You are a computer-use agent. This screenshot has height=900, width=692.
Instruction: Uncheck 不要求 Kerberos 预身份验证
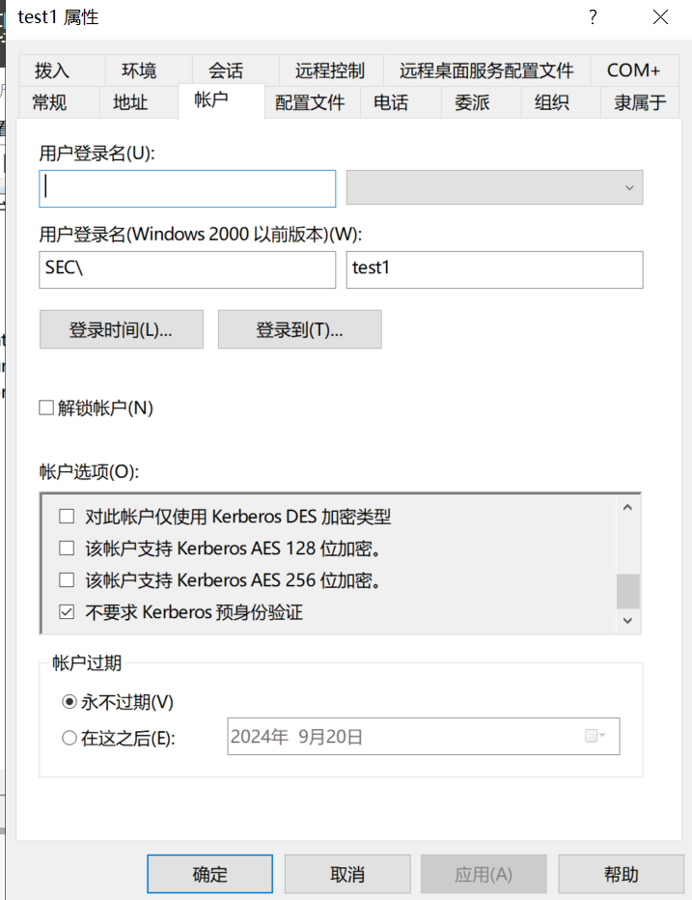click(x=67, y=612)
